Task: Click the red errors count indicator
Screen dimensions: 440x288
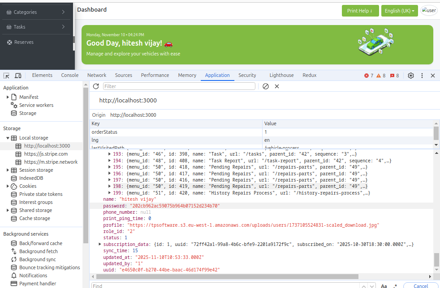Action: pos(369,76)
